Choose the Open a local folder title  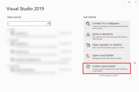[x=103, y=55]
